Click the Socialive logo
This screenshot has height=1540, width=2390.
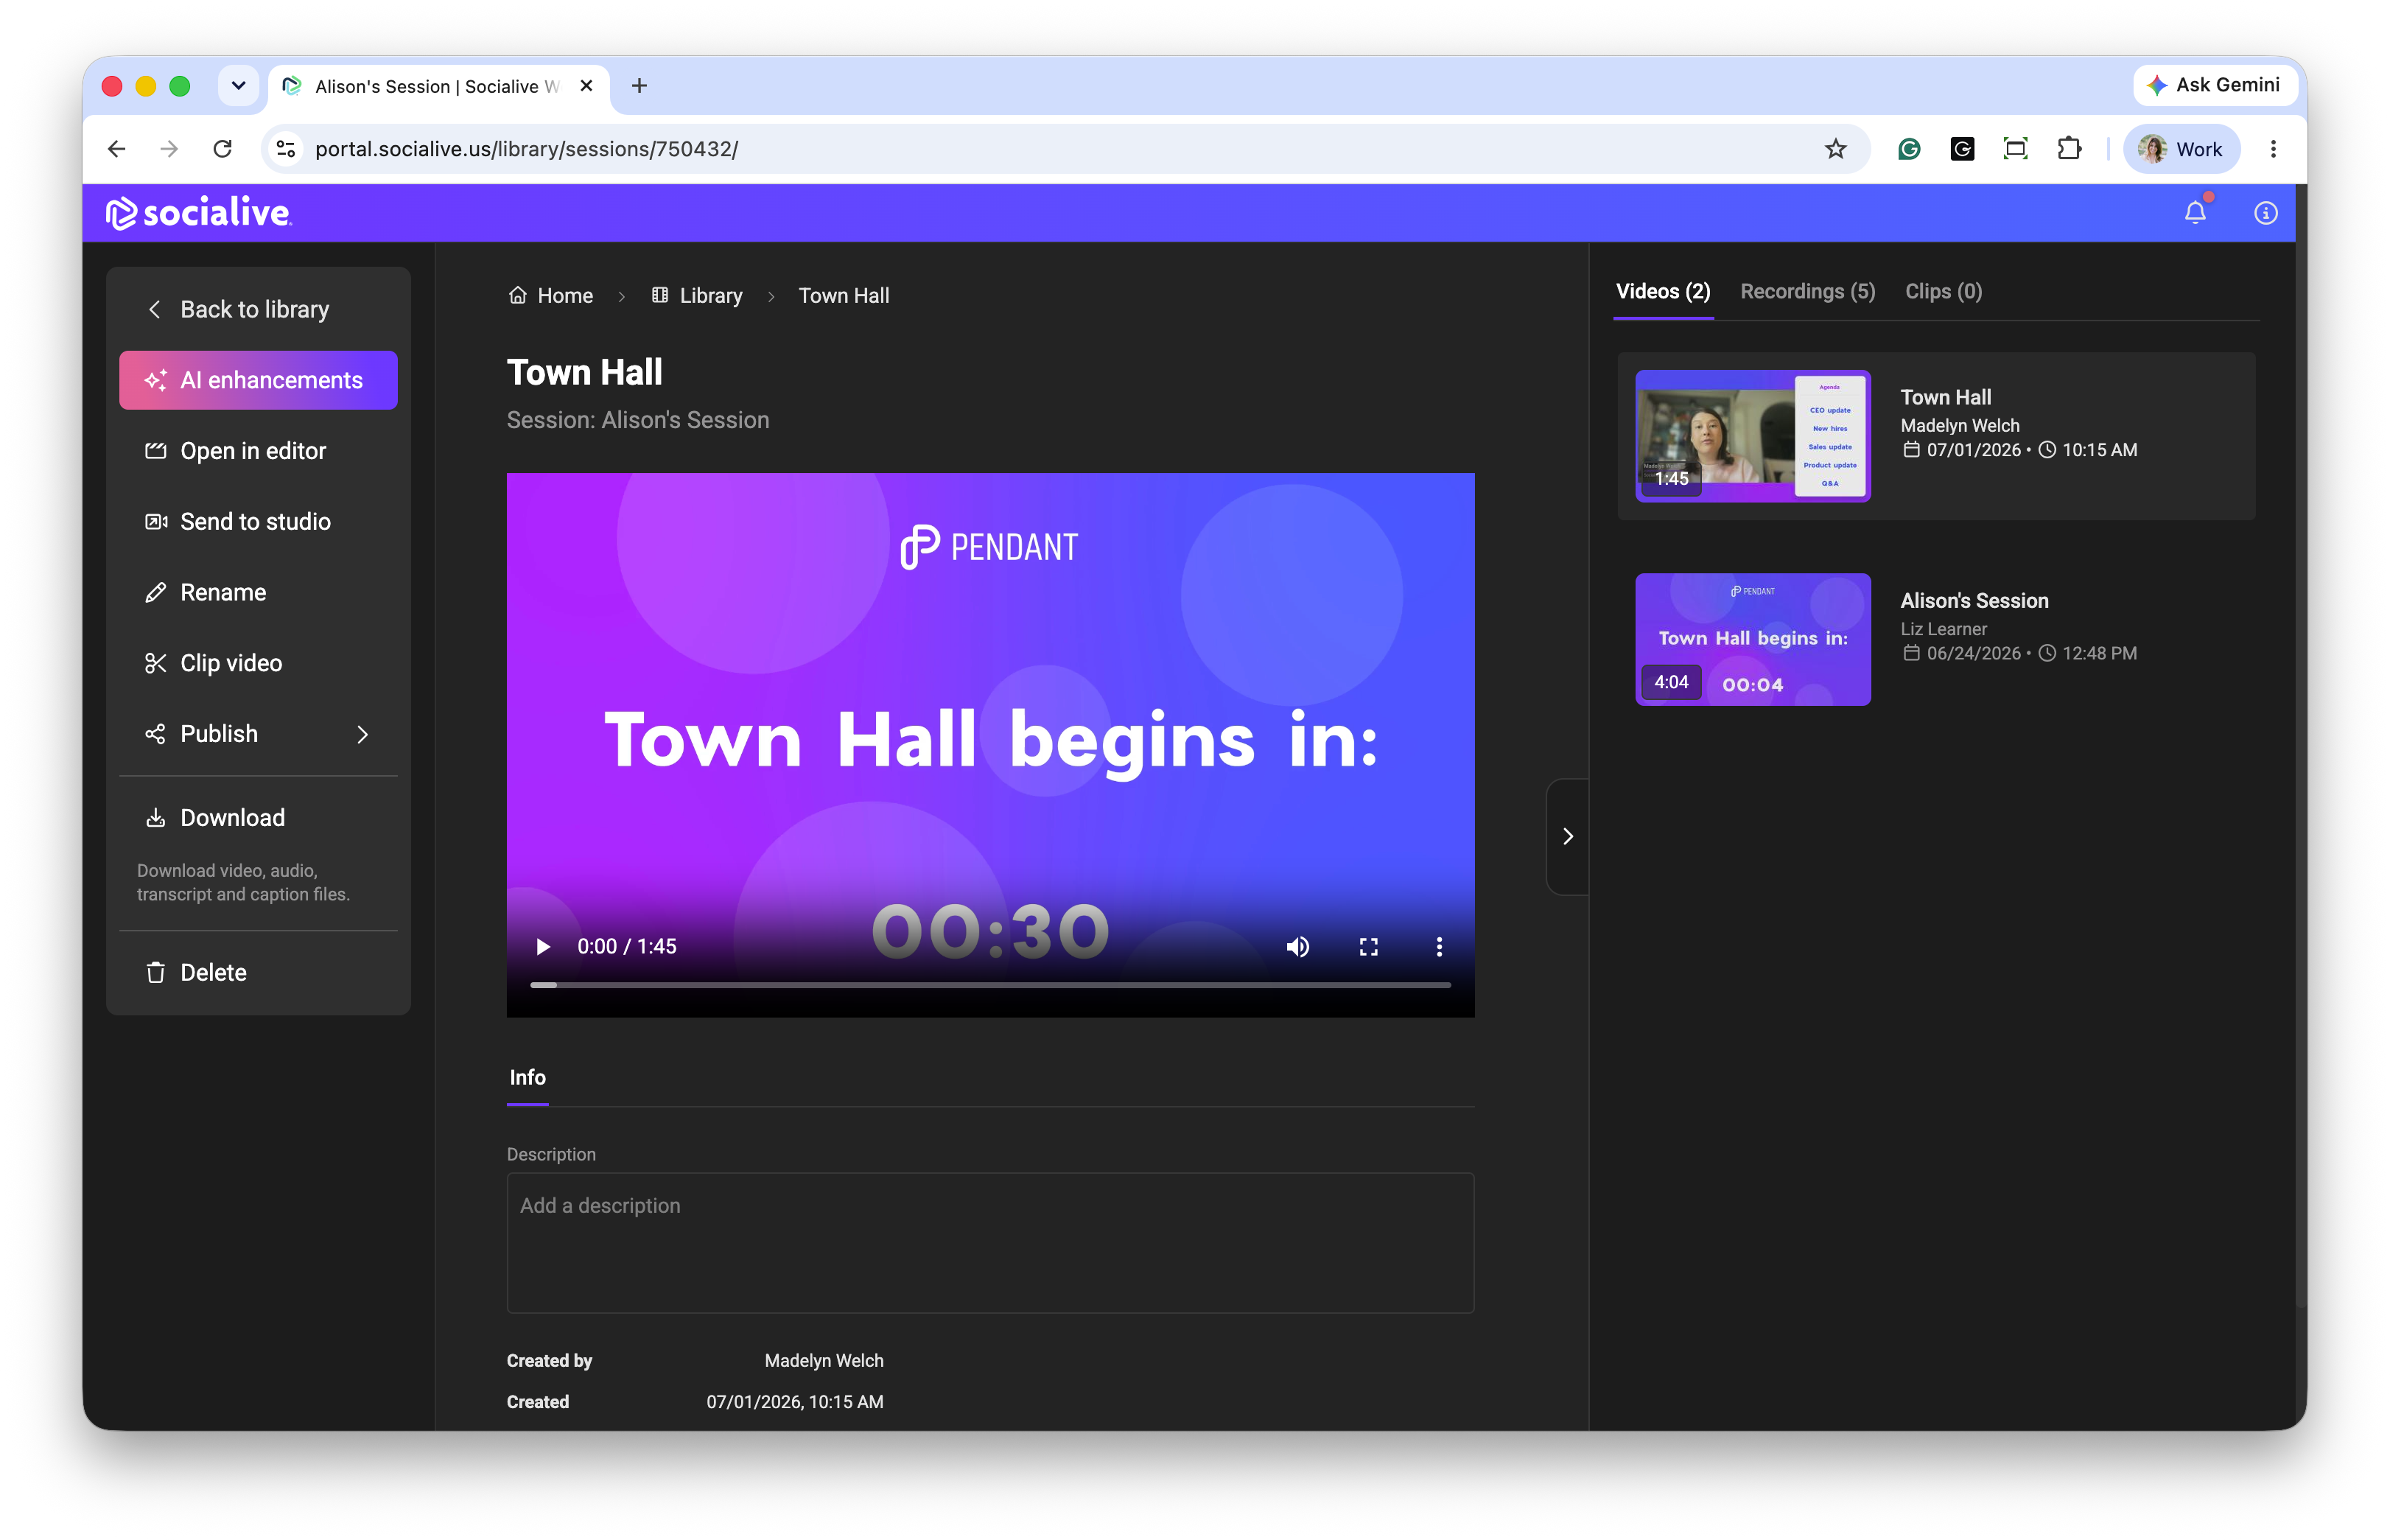click(198, 212)
